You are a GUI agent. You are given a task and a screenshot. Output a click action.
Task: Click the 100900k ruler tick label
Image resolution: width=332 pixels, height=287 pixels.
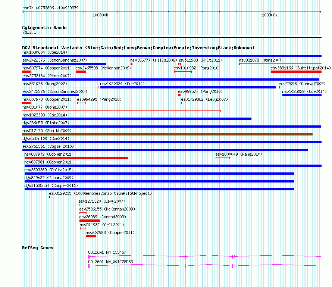click(x=270, y=15)
